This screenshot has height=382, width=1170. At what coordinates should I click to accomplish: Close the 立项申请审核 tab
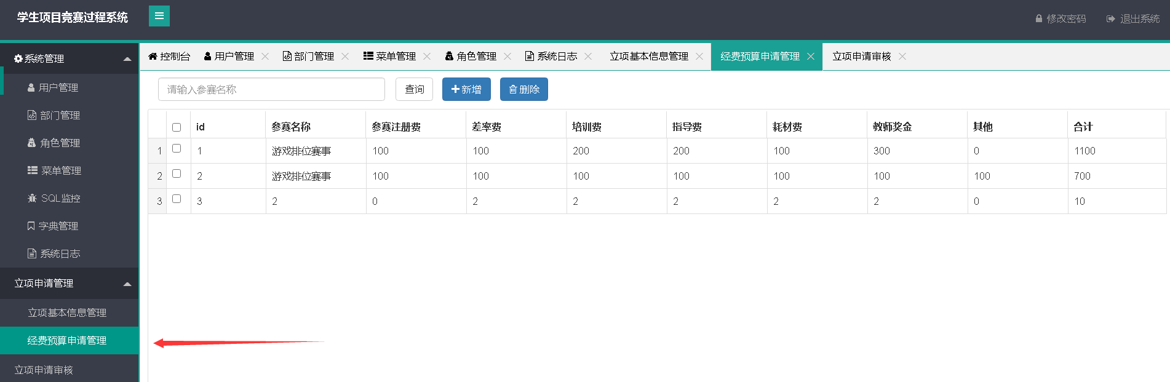[x=902, y=56]
